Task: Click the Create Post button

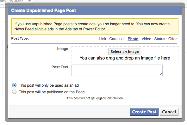Action: (x=144, y=112)
